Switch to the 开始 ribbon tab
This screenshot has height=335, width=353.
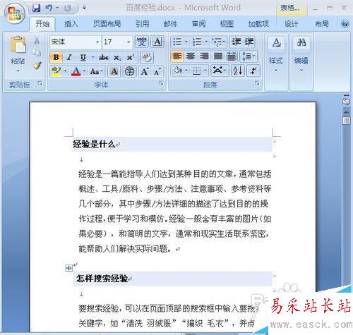click(42, 24)
